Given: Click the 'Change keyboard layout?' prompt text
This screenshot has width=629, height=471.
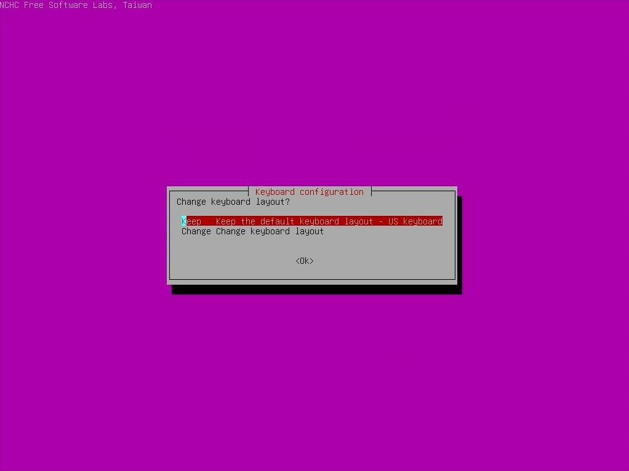Looking at the screenshot, I should 233,202.
